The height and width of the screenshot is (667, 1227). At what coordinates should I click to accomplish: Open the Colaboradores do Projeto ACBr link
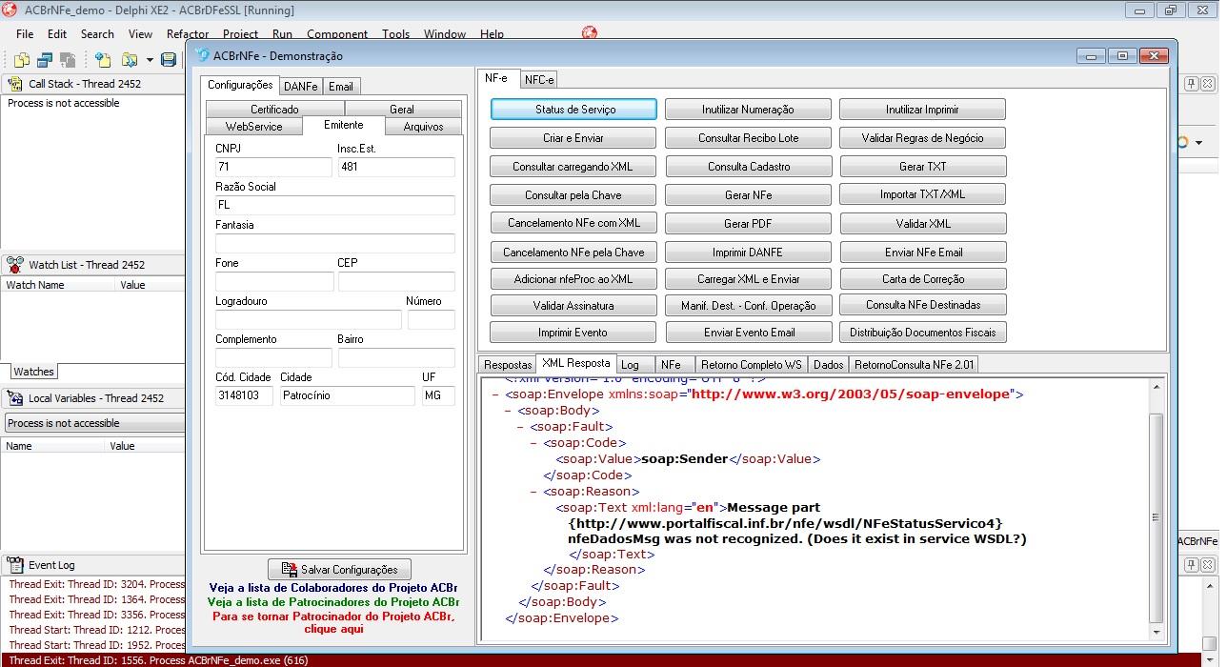click(332, 588)
